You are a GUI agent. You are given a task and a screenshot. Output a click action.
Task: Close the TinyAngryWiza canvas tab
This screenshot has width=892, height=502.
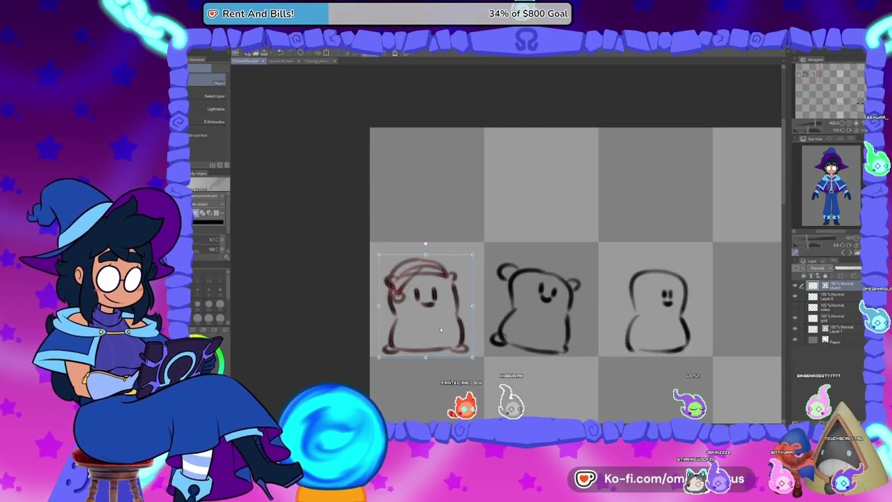334,61
